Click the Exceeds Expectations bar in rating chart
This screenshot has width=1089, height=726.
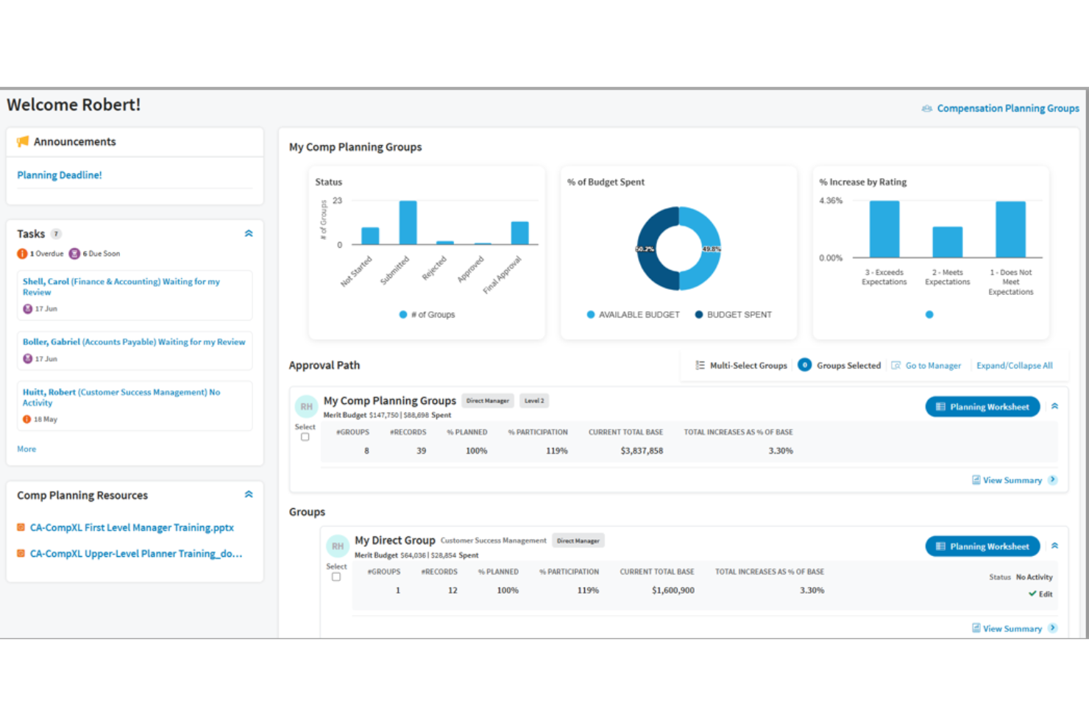coord(884,228)
